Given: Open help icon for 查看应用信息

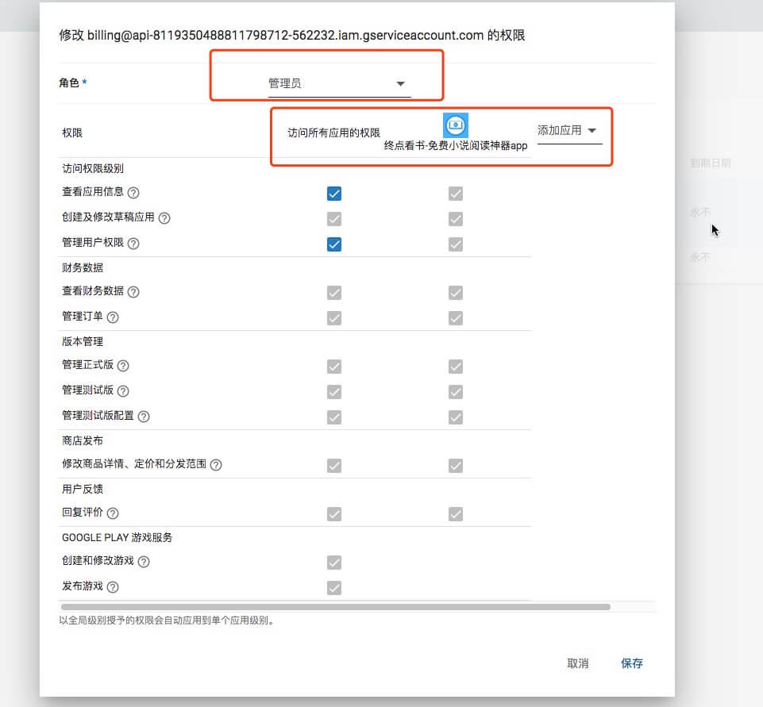Looking at the screenshot, I should 133,193.
